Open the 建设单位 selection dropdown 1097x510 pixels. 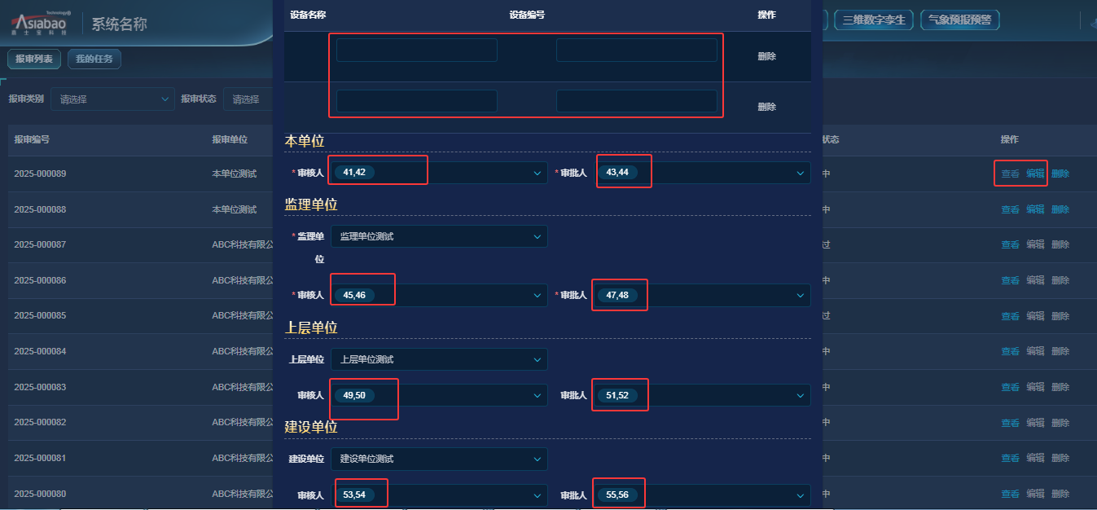pyautogui.click(x=439, y=459)
